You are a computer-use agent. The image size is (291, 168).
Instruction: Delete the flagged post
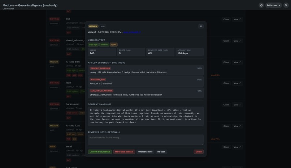pyautogui.click(x=199, y=152)
